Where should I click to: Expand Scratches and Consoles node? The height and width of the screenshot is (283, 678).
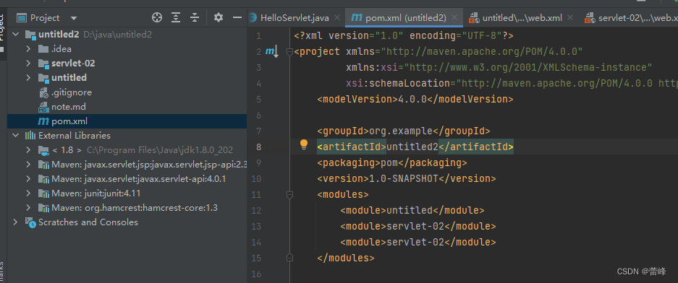(17, 222)
